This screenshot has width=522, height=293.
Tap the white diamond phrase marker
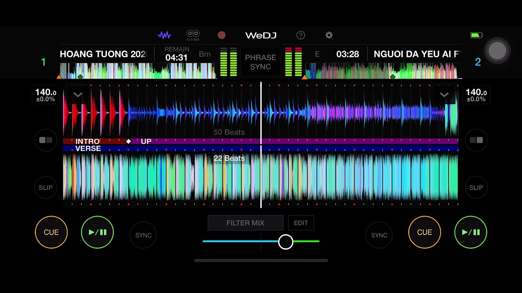[x=128, y=141]
